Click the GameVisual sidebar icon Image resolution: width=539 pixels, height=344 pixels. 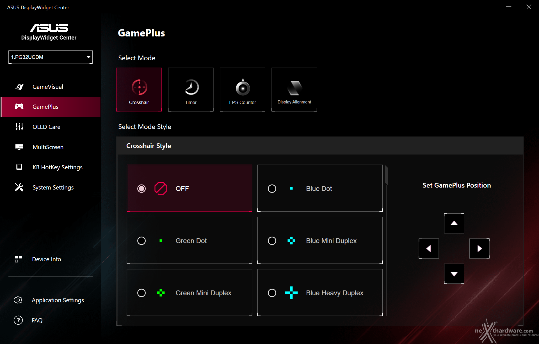(19, 87)
